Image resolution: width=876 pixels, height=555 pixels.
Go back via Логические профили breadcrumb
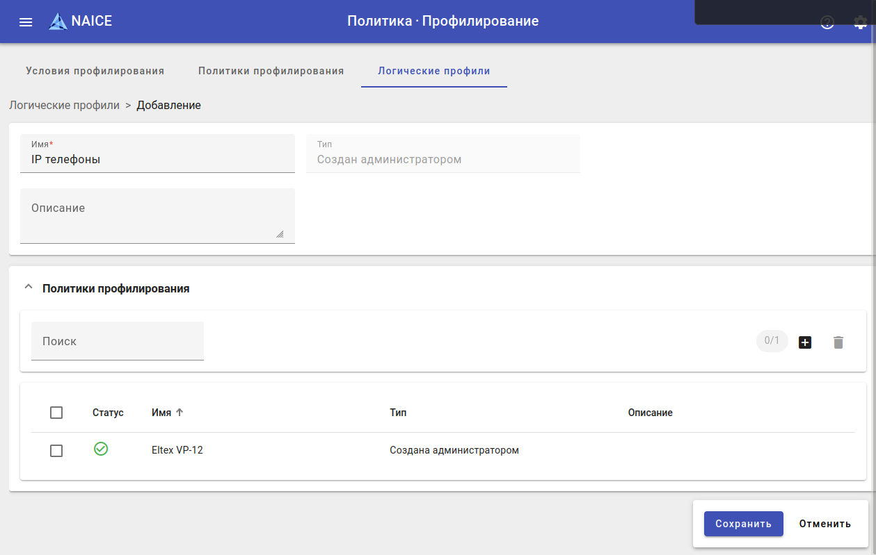tap(64, 106)
